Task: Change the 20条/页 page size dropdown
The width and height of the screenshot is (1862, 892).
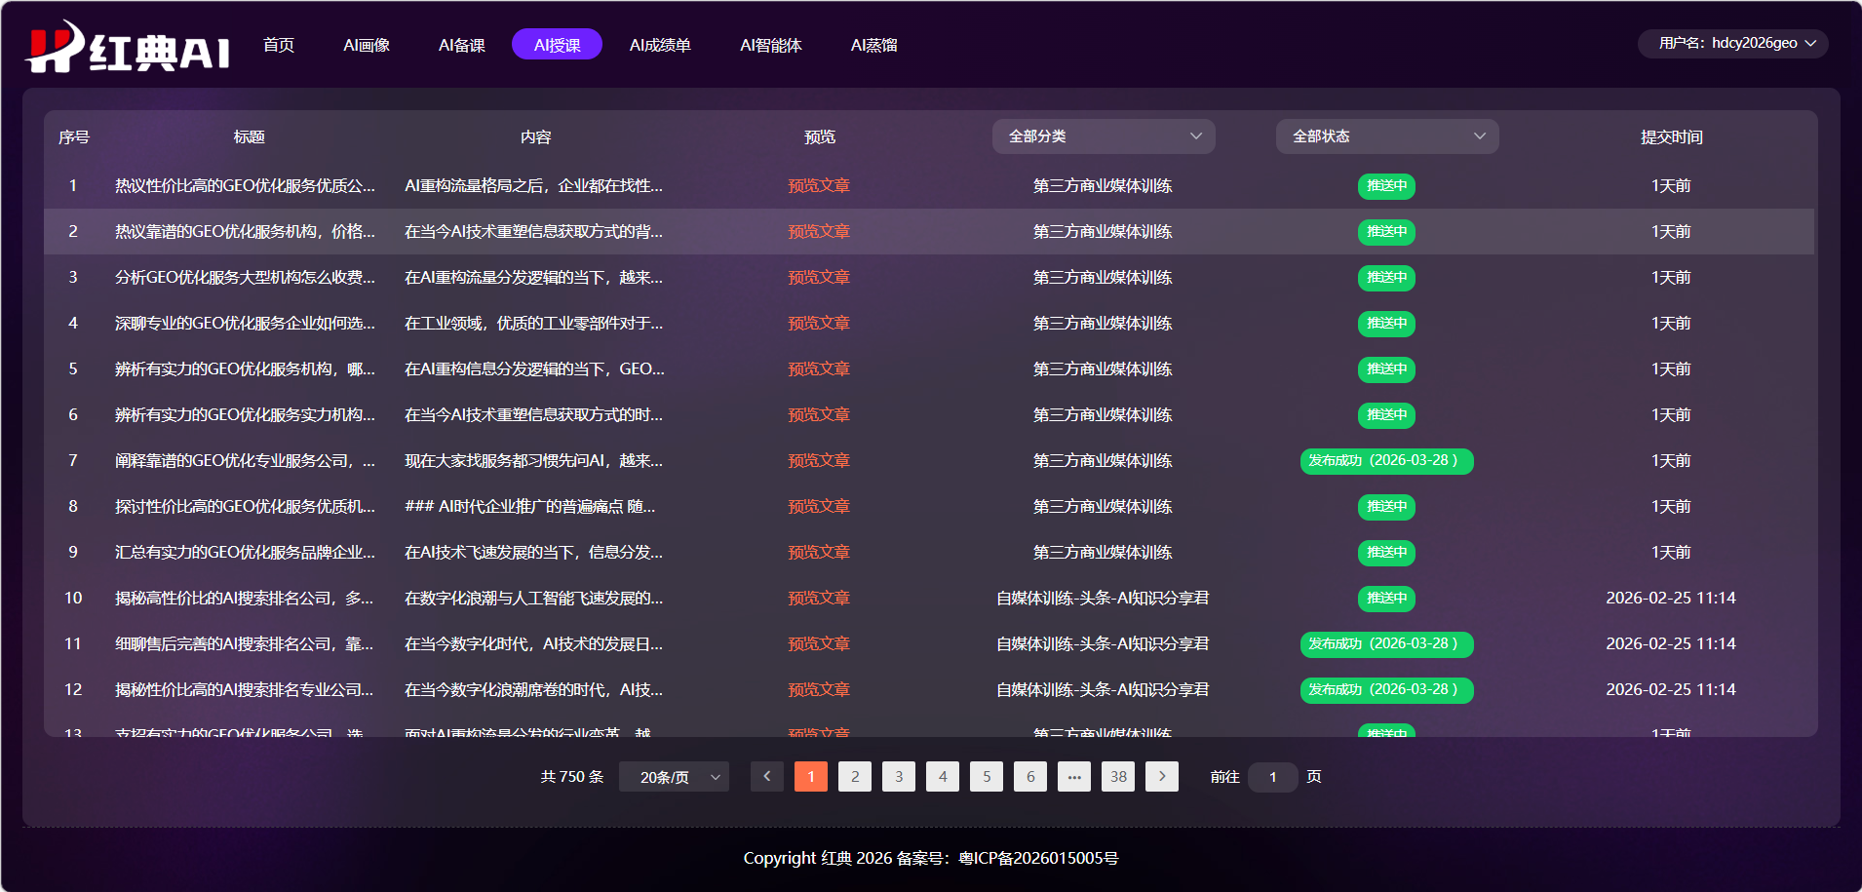Action: 674,777
